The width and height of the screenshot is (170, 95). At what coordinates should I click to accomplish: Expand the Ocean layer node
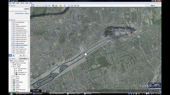click(x=10, y=84)
